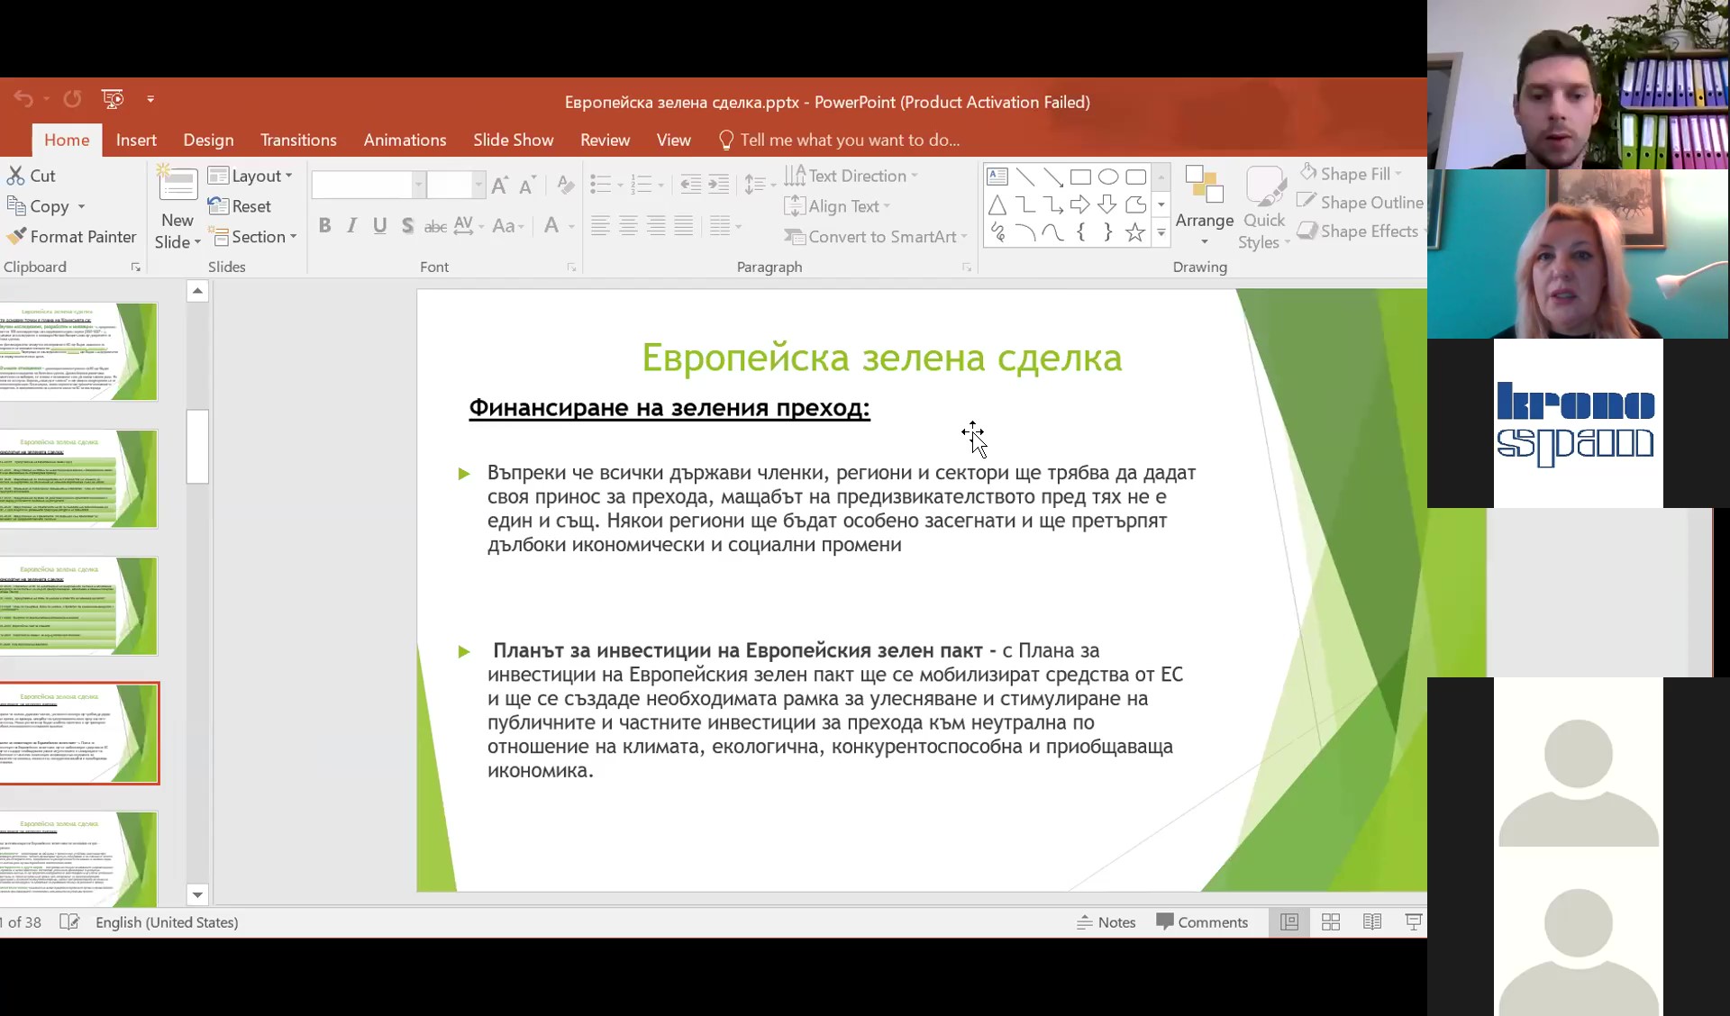Click the Bullets list icon
This screenshot has height=1016, width=1730.
pos(600,185)
